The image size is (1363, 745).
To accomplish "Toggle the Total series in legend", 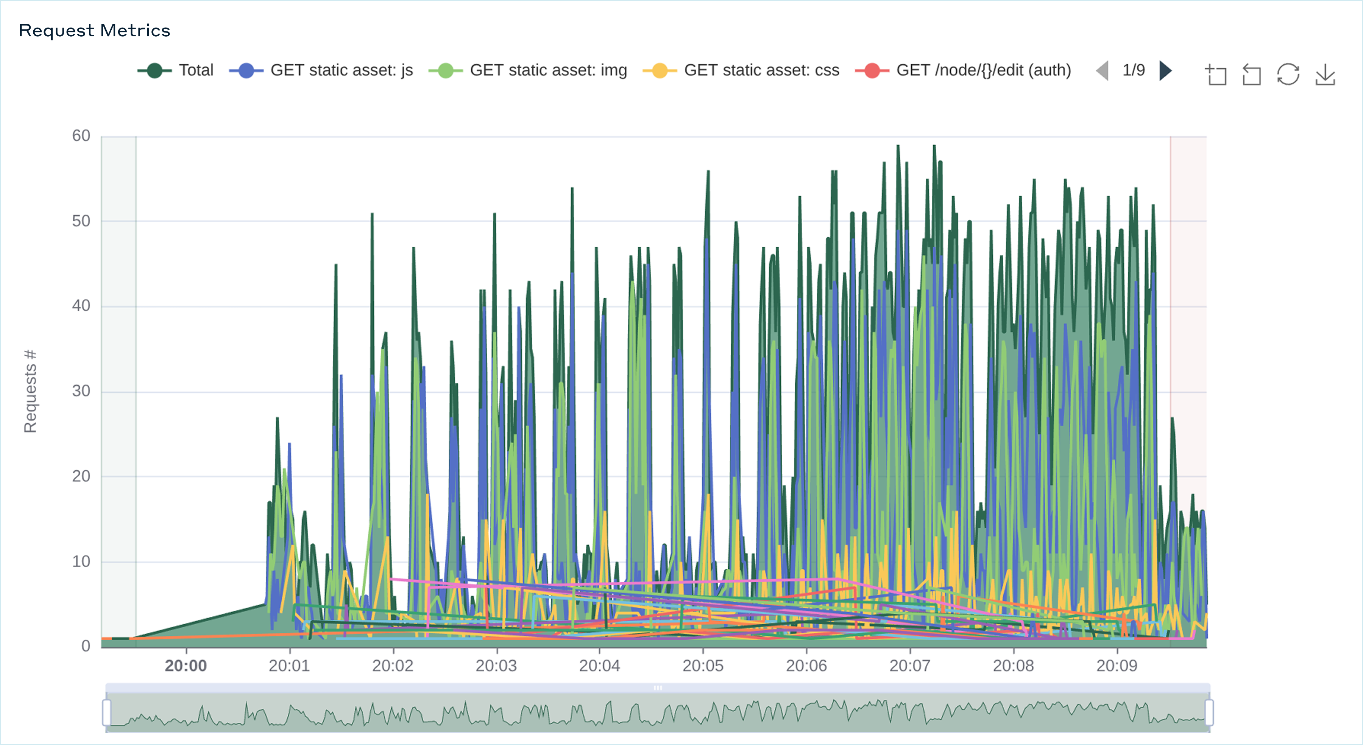I will [196, 70].
